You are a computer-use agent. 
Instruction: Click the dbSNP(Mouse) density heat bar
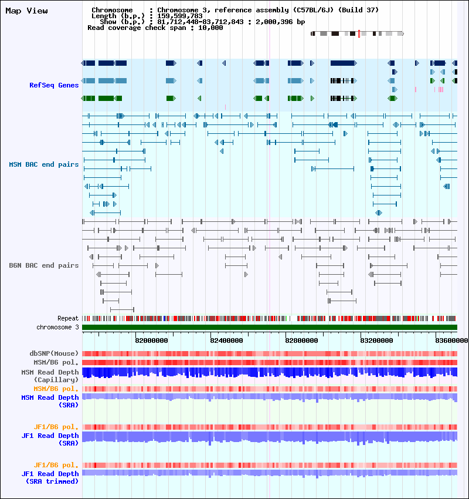point(270,353)
